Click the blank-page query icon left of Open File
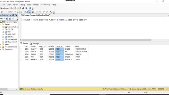The image size is (169, 95). click(x=15, y=8)
